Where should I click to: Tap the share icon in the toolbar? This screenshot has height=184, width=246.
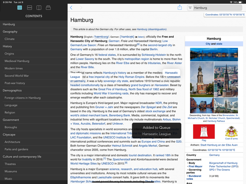tap(180, 7)
